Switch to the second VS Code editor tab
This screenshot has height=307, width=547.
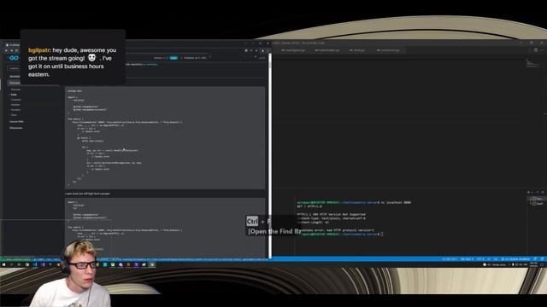point(327,50)
